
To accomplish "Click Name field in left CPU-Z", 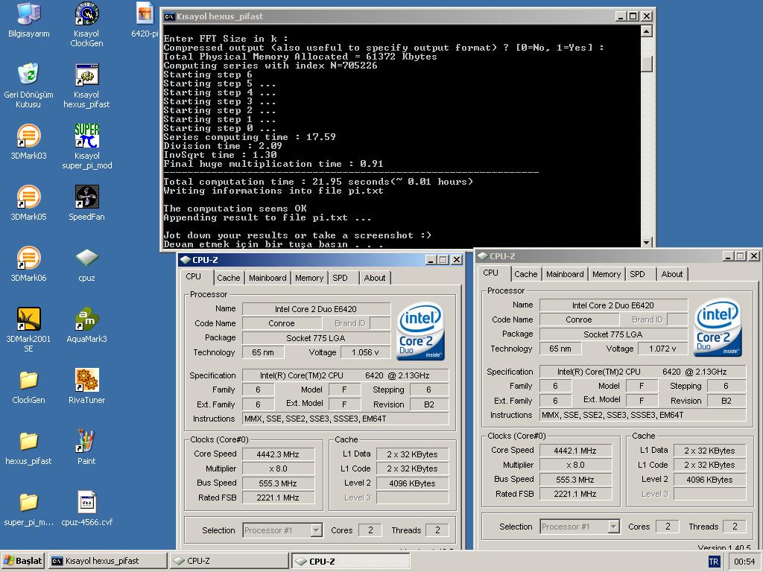I will [x=316, y=309].
